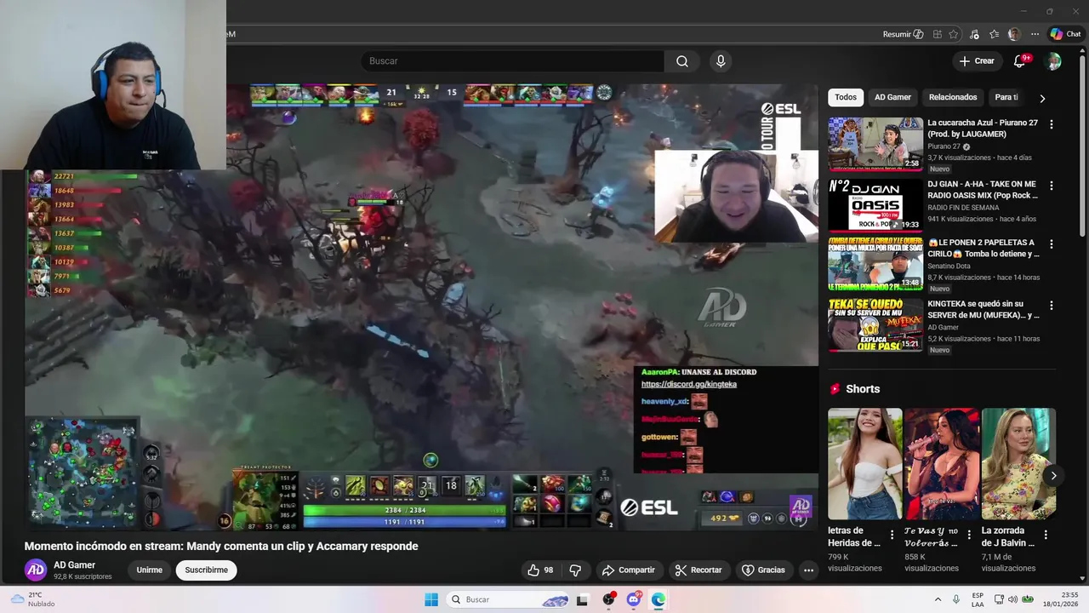Dislike the video with thumbs down
Image resolution: width=1089 pixels, height=613 pixels.
(575, 570)
